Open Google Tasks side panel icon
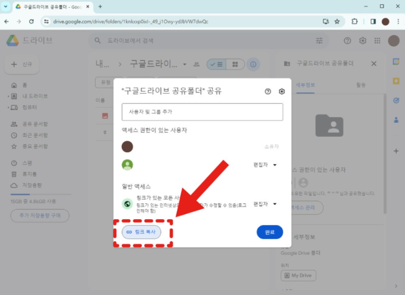This screenshot has width=405, height=295. click(x=396, y=101)
